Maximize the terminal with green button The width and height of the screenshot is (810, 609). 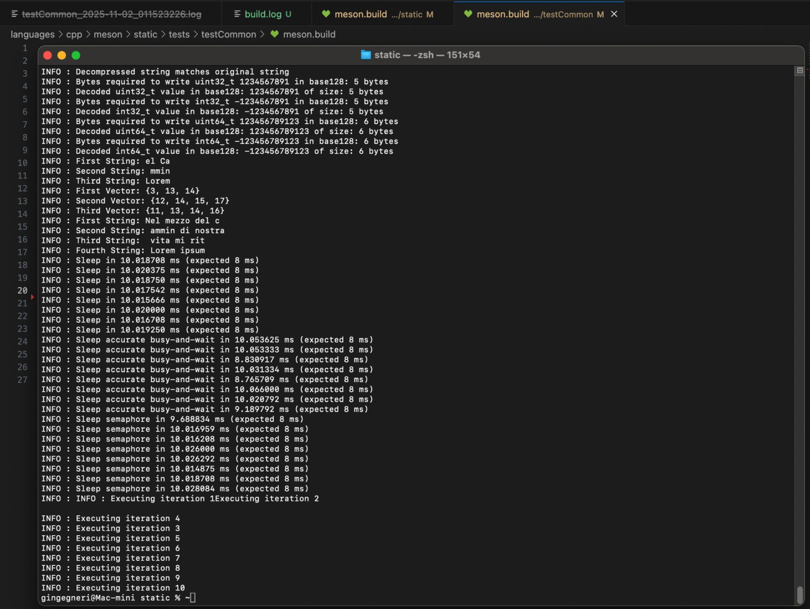[x=76, y=55]
